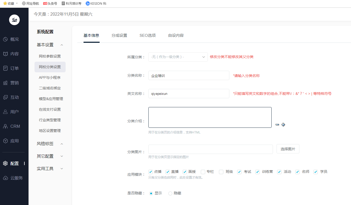This screenshot has width=351, height=205.
Task: Click the plus icon to enlarge 分类介绍 box
Action: point(283,125)
